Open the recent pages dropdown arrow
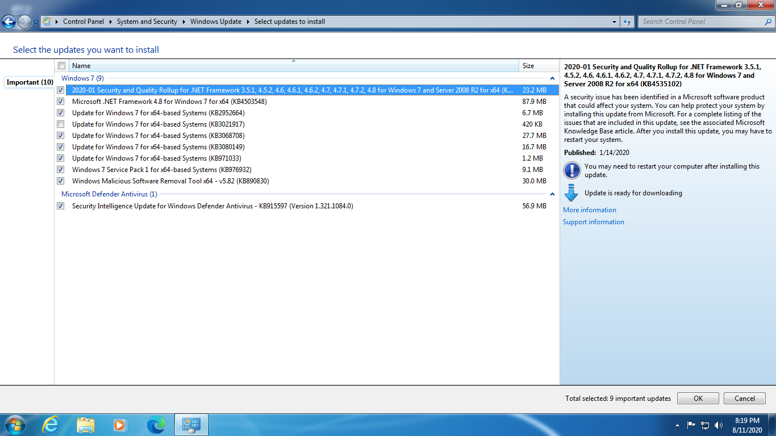The height and width of the screenshot is (436, 776). (36, 22)
